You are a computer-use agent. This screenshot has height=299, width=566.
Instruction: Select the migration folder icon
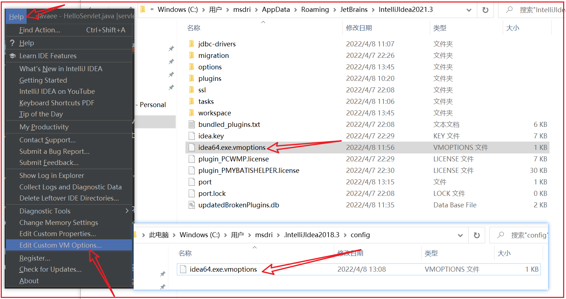pos(192,55)
